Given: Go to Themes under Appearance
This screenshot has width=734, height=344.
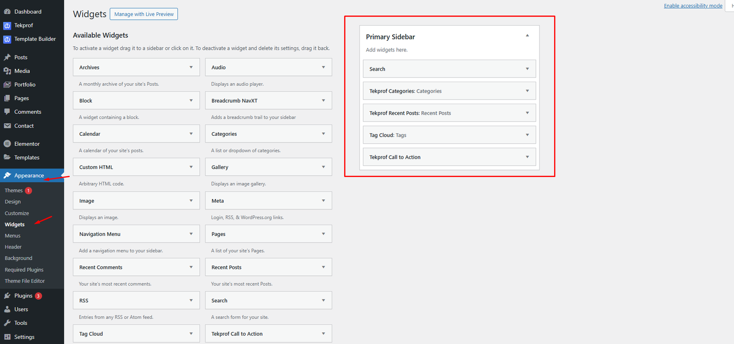Looking at the screenshot, I should (x=14, y=190).
